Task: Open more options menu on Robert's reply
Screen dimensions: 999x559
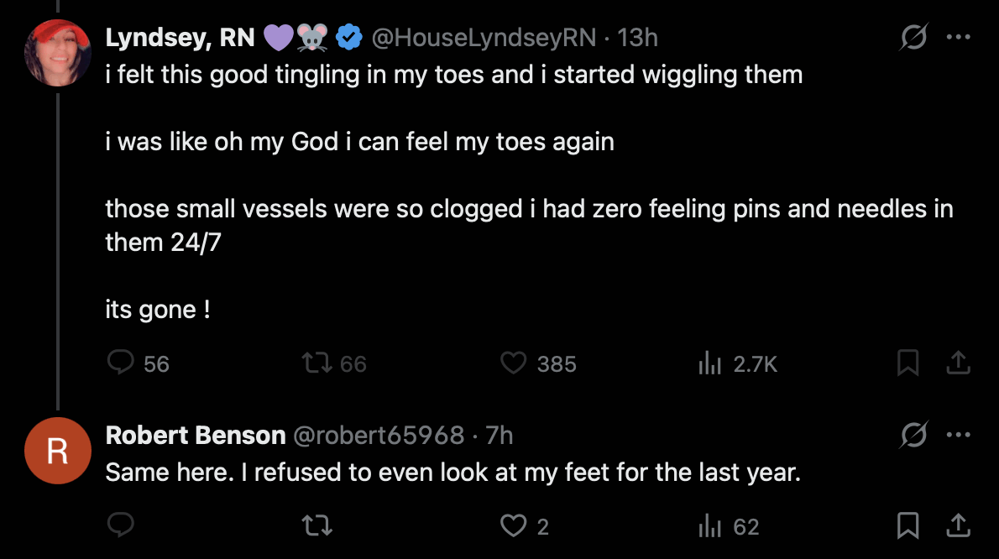Action: [x=958, y=435]
